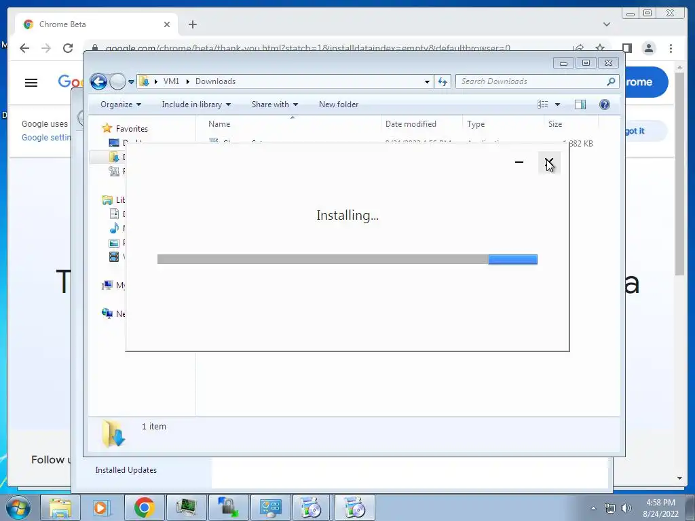
Task: Click New folder in the Explorer toolbar
Action: click(339, 104)
